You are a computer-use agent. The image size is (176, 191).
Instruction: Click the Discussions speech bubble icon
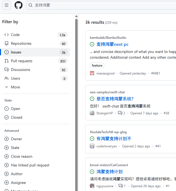(7, 70)
